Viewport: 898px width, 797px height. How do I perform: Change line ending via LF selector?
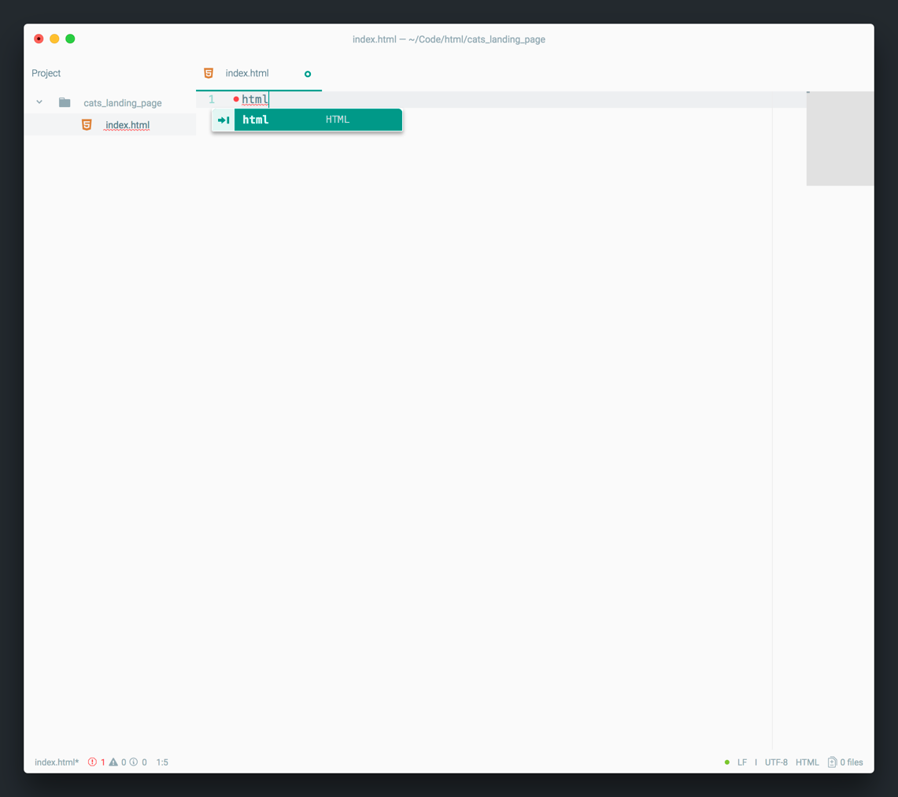[x=742, y=762]
